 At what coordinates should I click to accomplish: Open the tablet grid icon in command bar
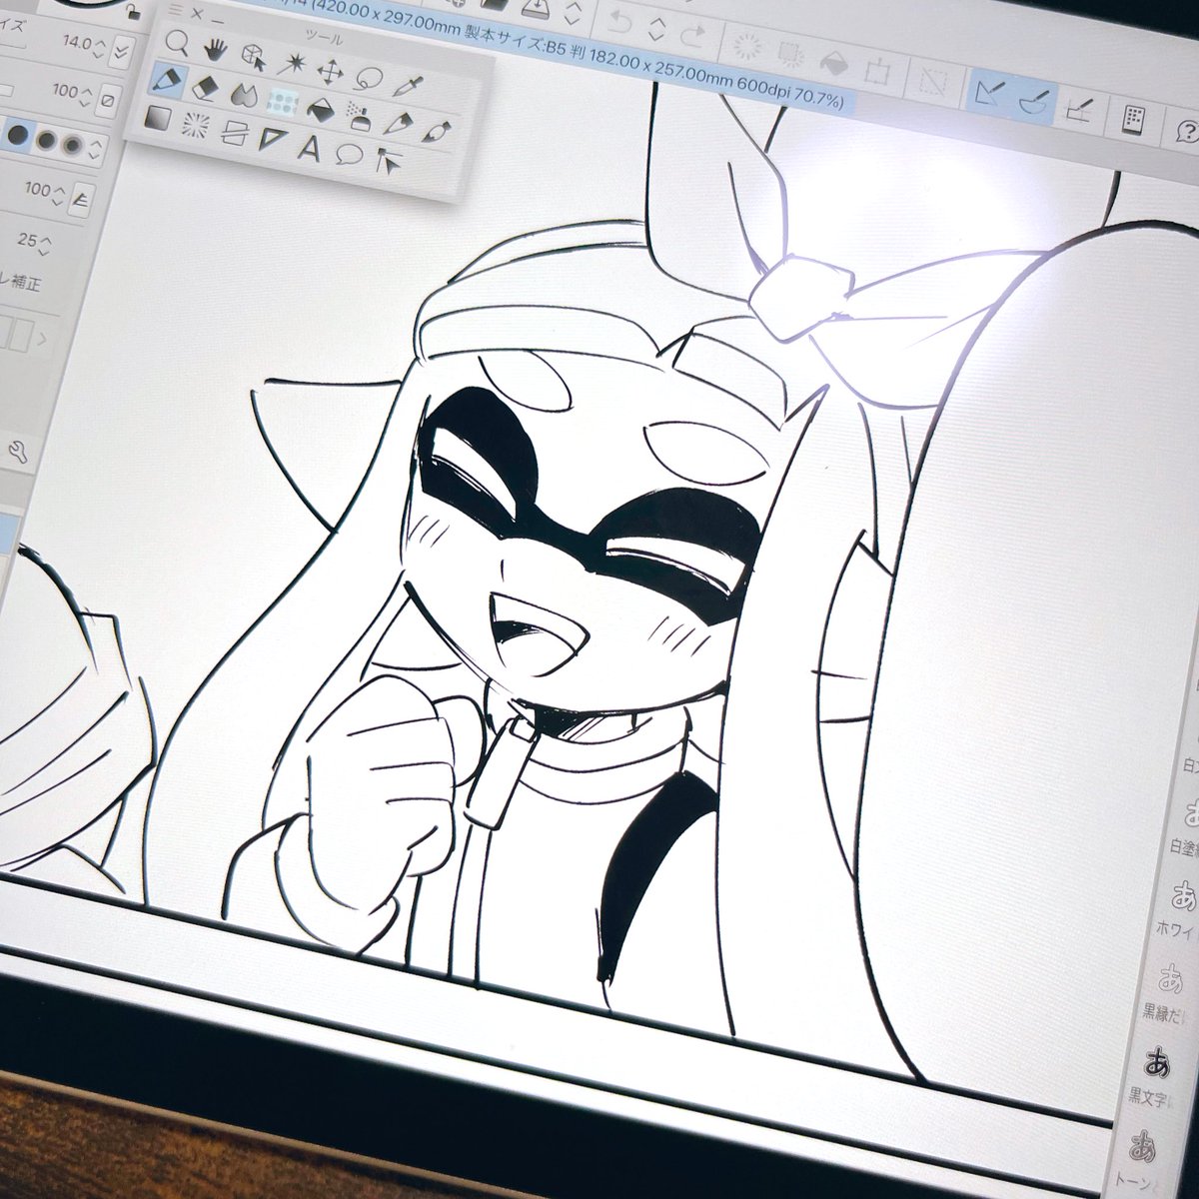(x=1136, y=119)
